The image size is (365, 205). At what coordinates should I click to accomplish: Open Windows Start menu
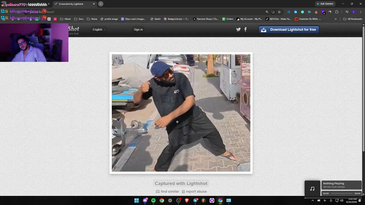coord(137,200)
